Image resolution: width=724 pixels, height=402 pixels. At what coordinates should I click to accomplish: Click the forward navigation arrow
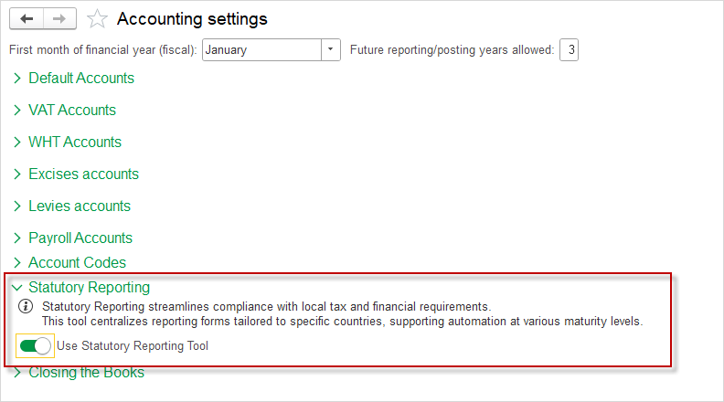59,18
